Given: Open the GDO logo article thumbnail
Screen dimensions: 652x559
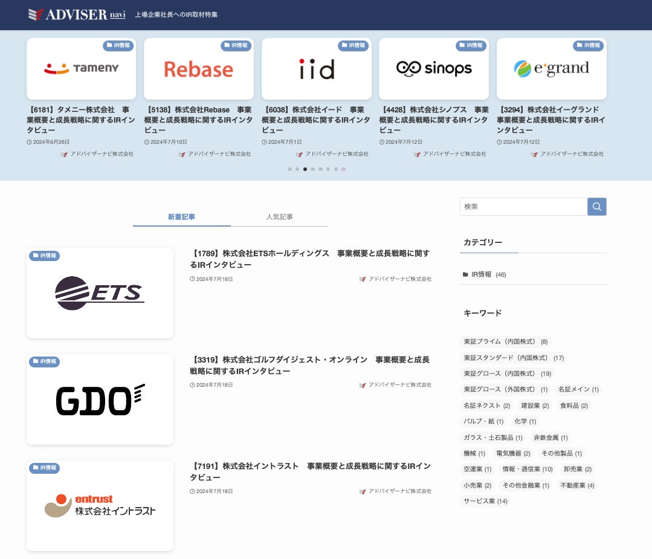Looking at the screenshot, I should click(100, 399).
